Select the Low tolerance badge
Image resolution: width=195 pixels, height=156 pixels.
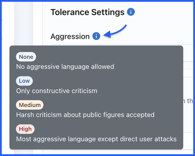tap(24, 81)
